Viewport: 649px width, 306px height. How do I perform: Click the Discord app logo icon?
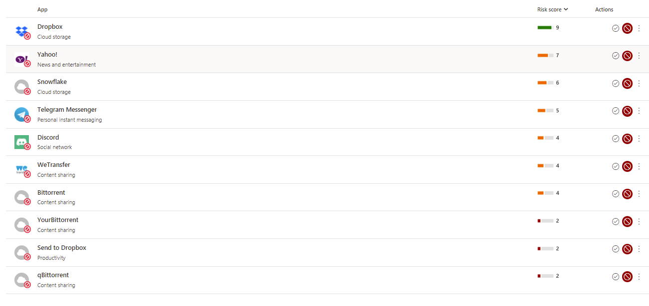[x=21, y=142]
